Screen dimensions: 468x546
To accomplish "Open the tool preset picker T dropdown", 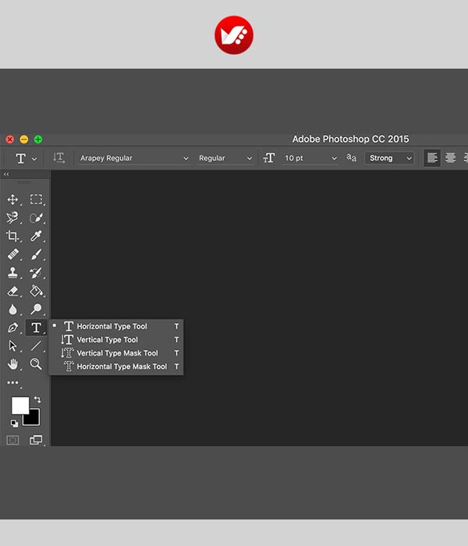I will click(x=26, y=158).
